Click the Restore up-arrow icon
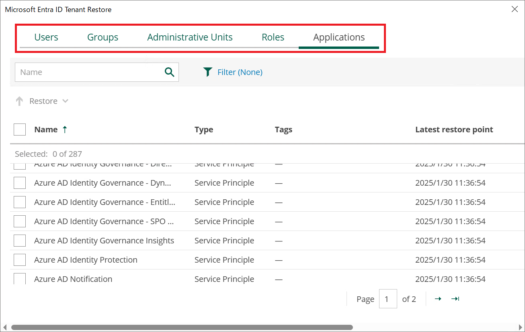The image size is (525, 332). click(x=19, y=101)
